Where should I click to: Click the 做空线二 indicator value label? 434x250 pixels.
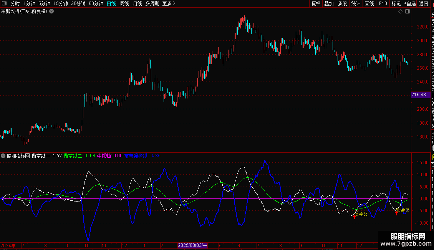tap(80, 156)
